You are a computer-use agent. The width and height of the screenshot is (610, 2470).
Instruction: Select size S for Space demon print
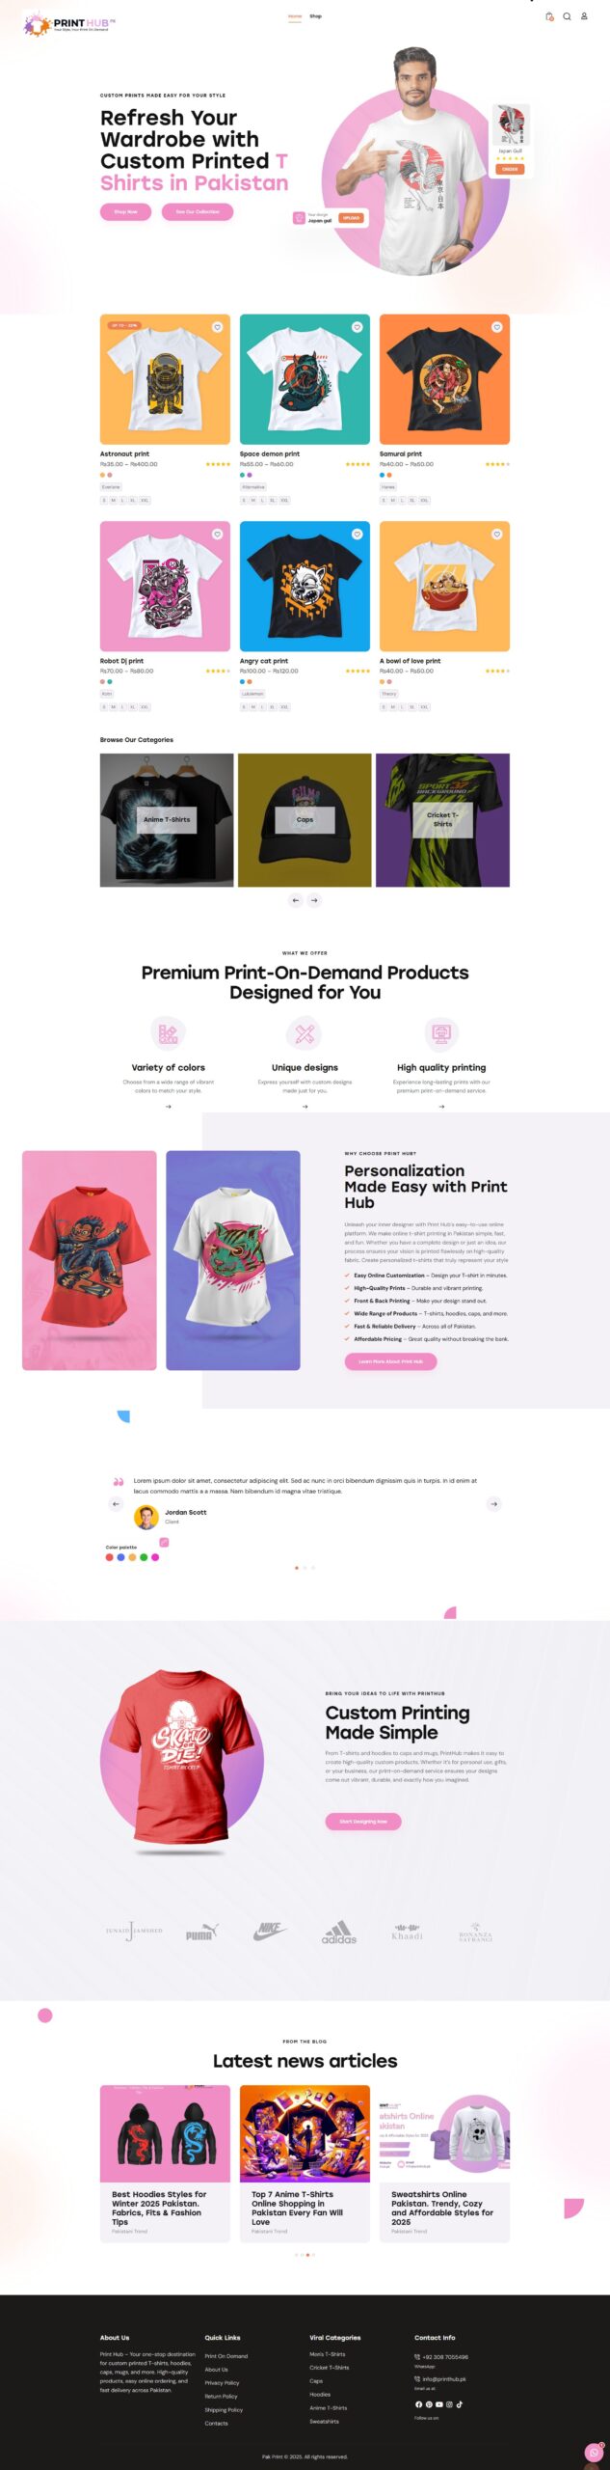point(244,500)
